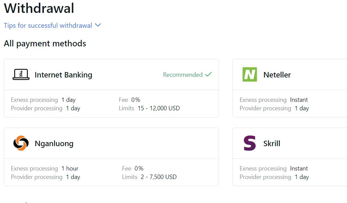The height and width of the screenshot is (203, 347).
Task: Select the Internet Banking payment method card
Action: [111, 88]
